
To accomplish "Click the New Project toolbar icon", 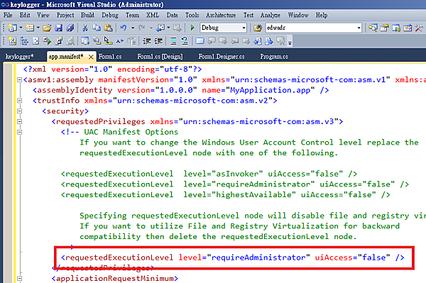I will pos(13,28).
